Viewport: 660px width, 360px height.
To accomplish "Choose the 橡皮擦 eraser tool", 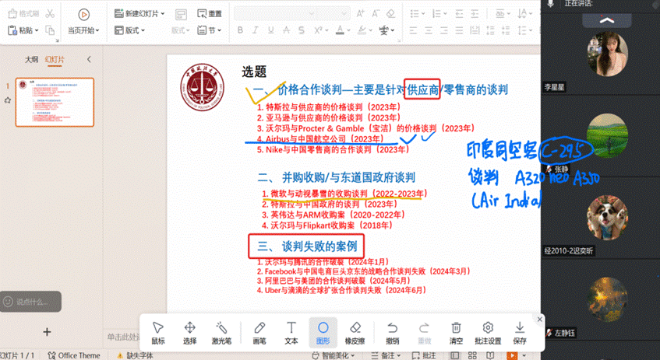I will (355, 332).
